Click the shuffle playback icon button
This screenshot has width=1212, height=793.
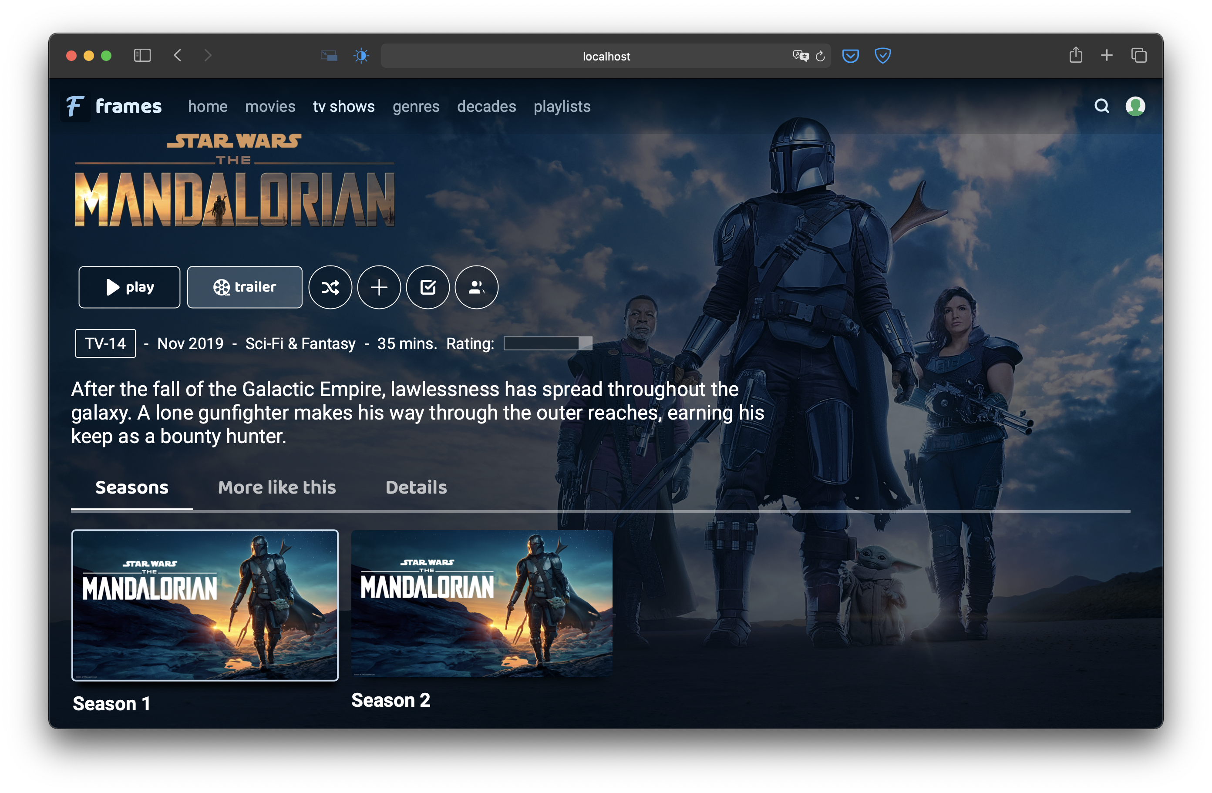330,288
